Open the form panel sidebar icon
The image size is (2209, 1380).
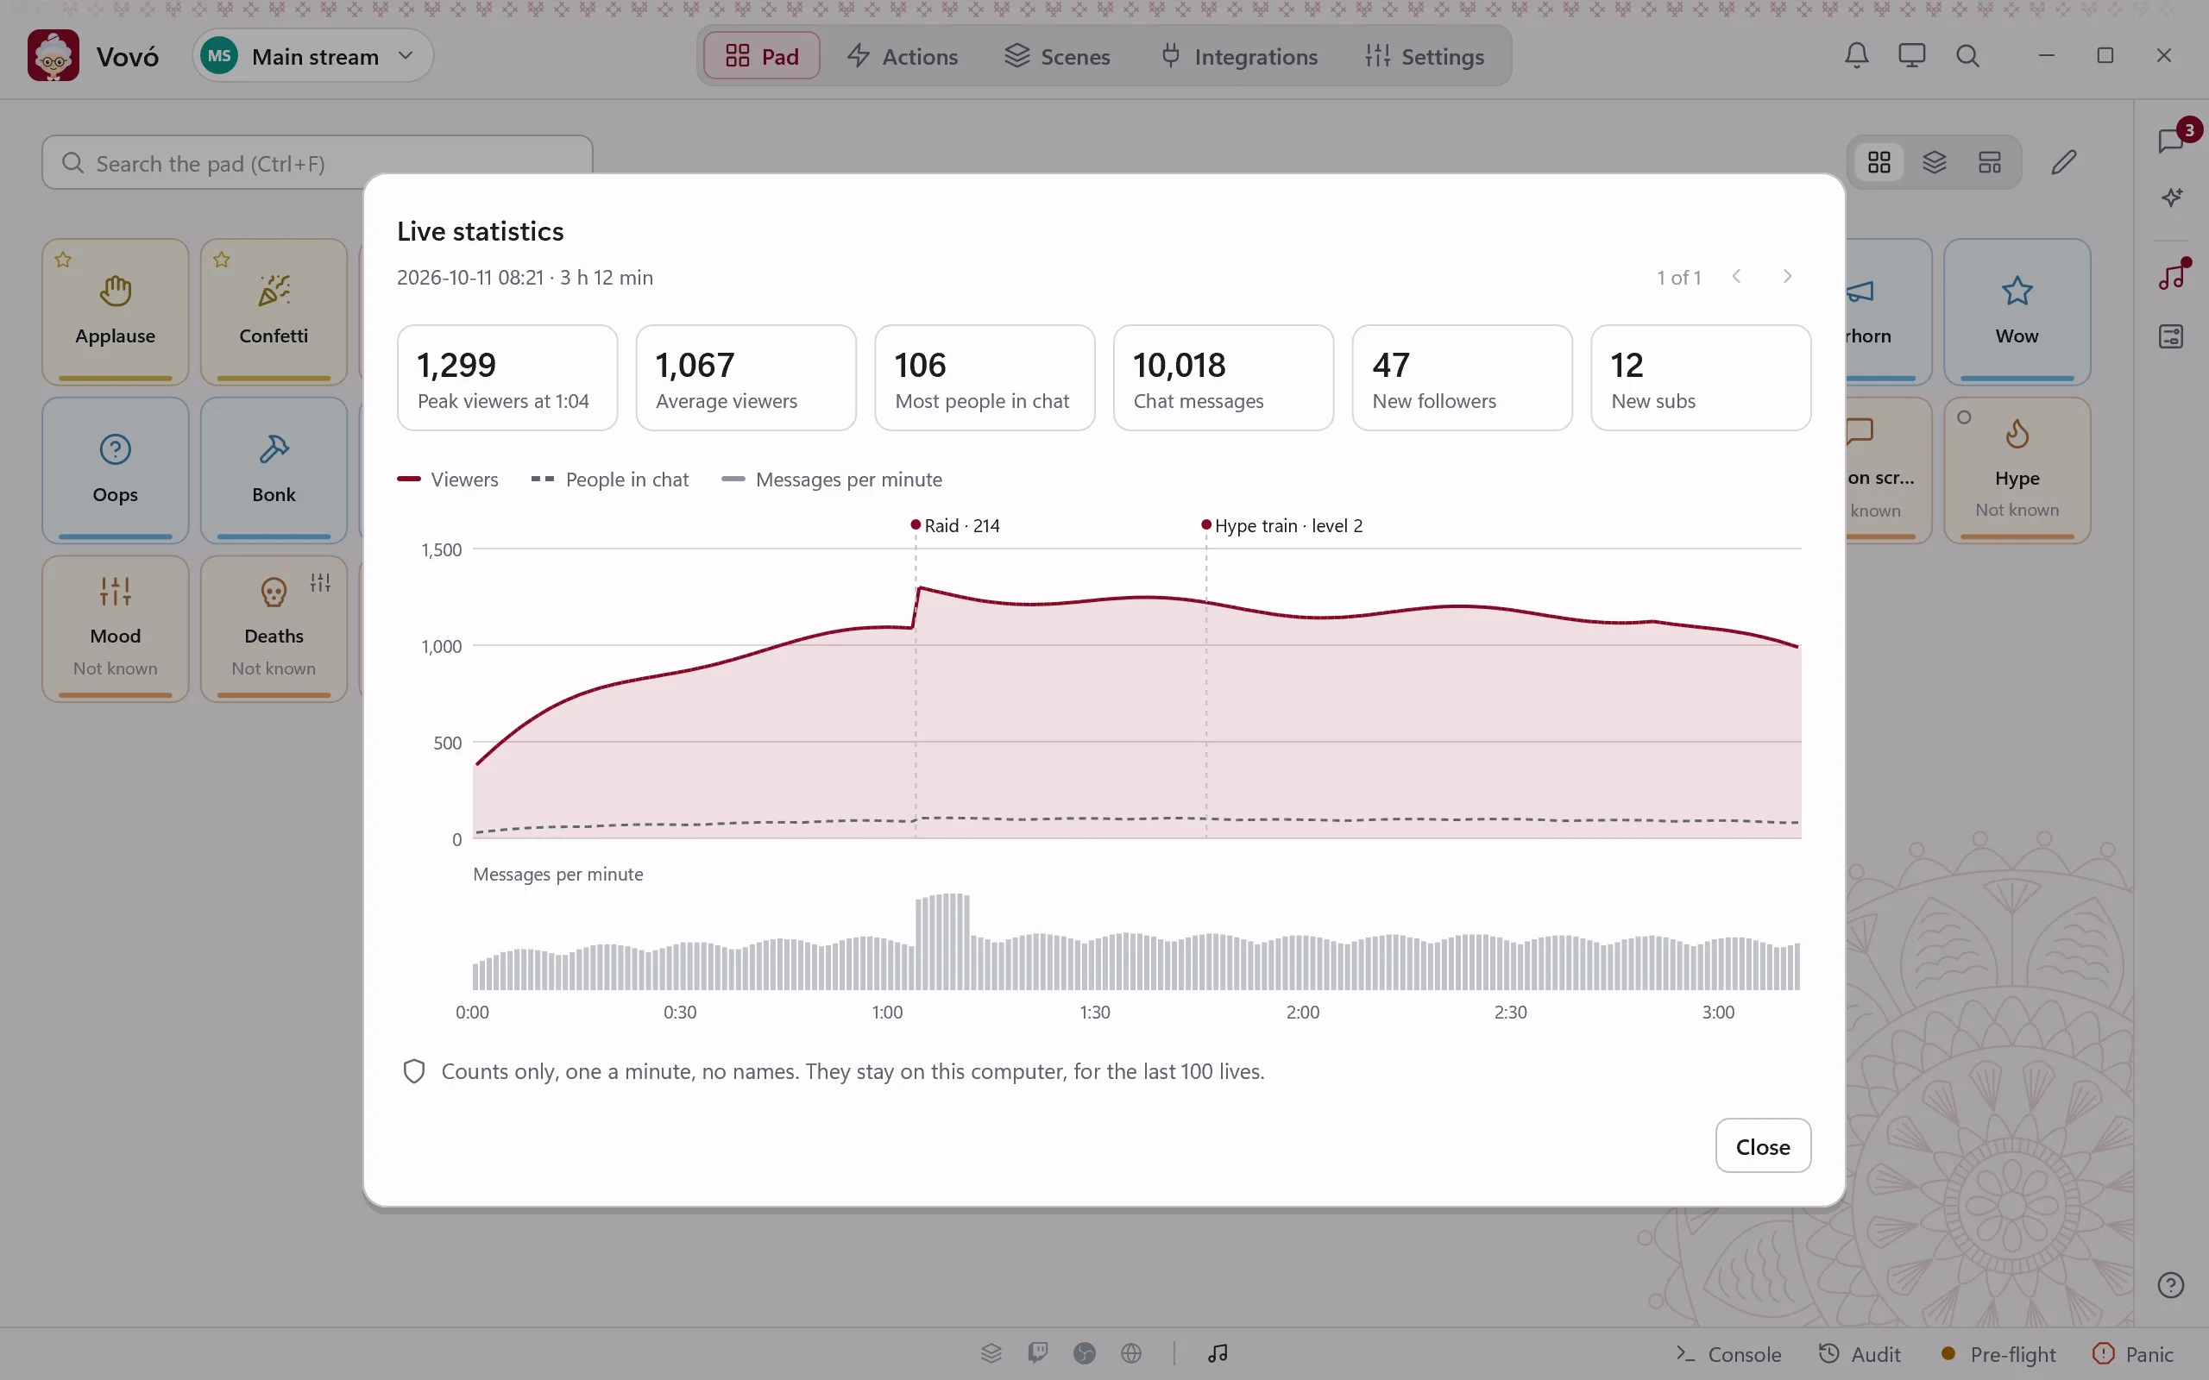click(2172, 336)
